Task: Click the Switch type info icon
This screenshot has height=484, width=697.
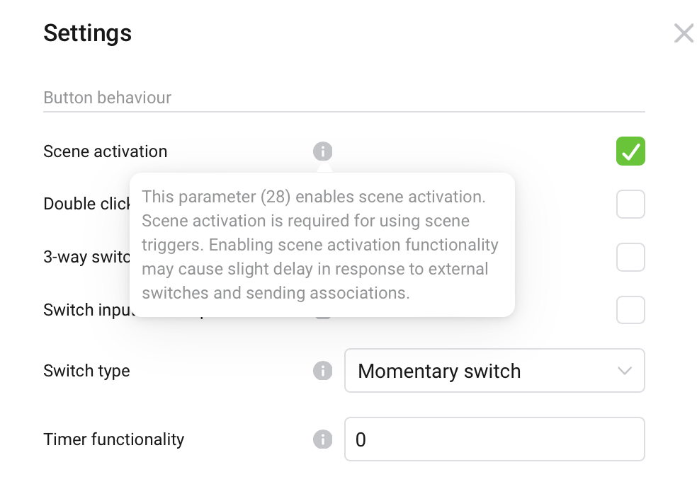Action: (322, 371)
